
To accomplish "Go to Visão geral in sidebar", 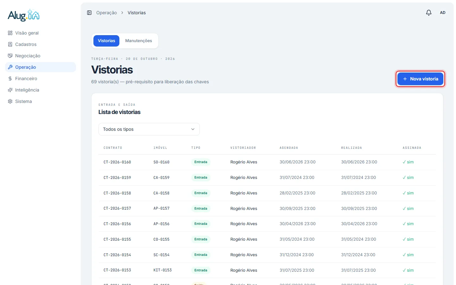I will [x=41, y=33].
